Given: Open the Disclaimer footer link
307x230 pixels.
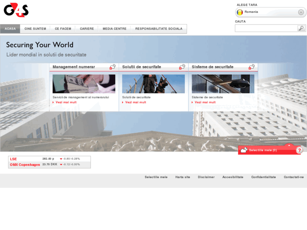Looking at the screenshot, I should coord(206,177).
